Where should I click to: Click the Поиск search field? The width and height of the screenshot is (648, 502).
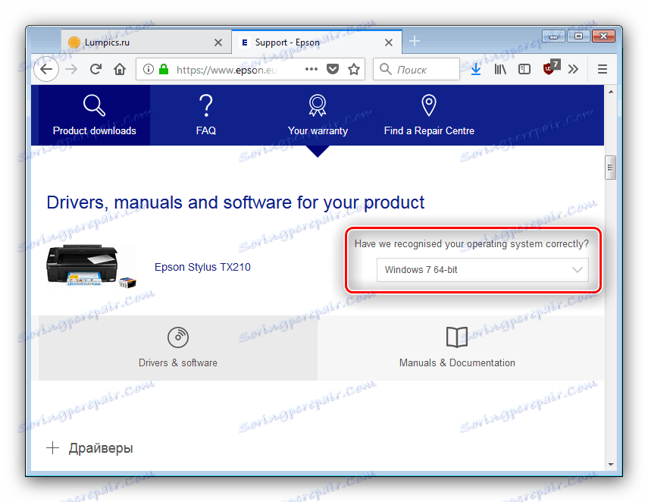coord(417,69)
